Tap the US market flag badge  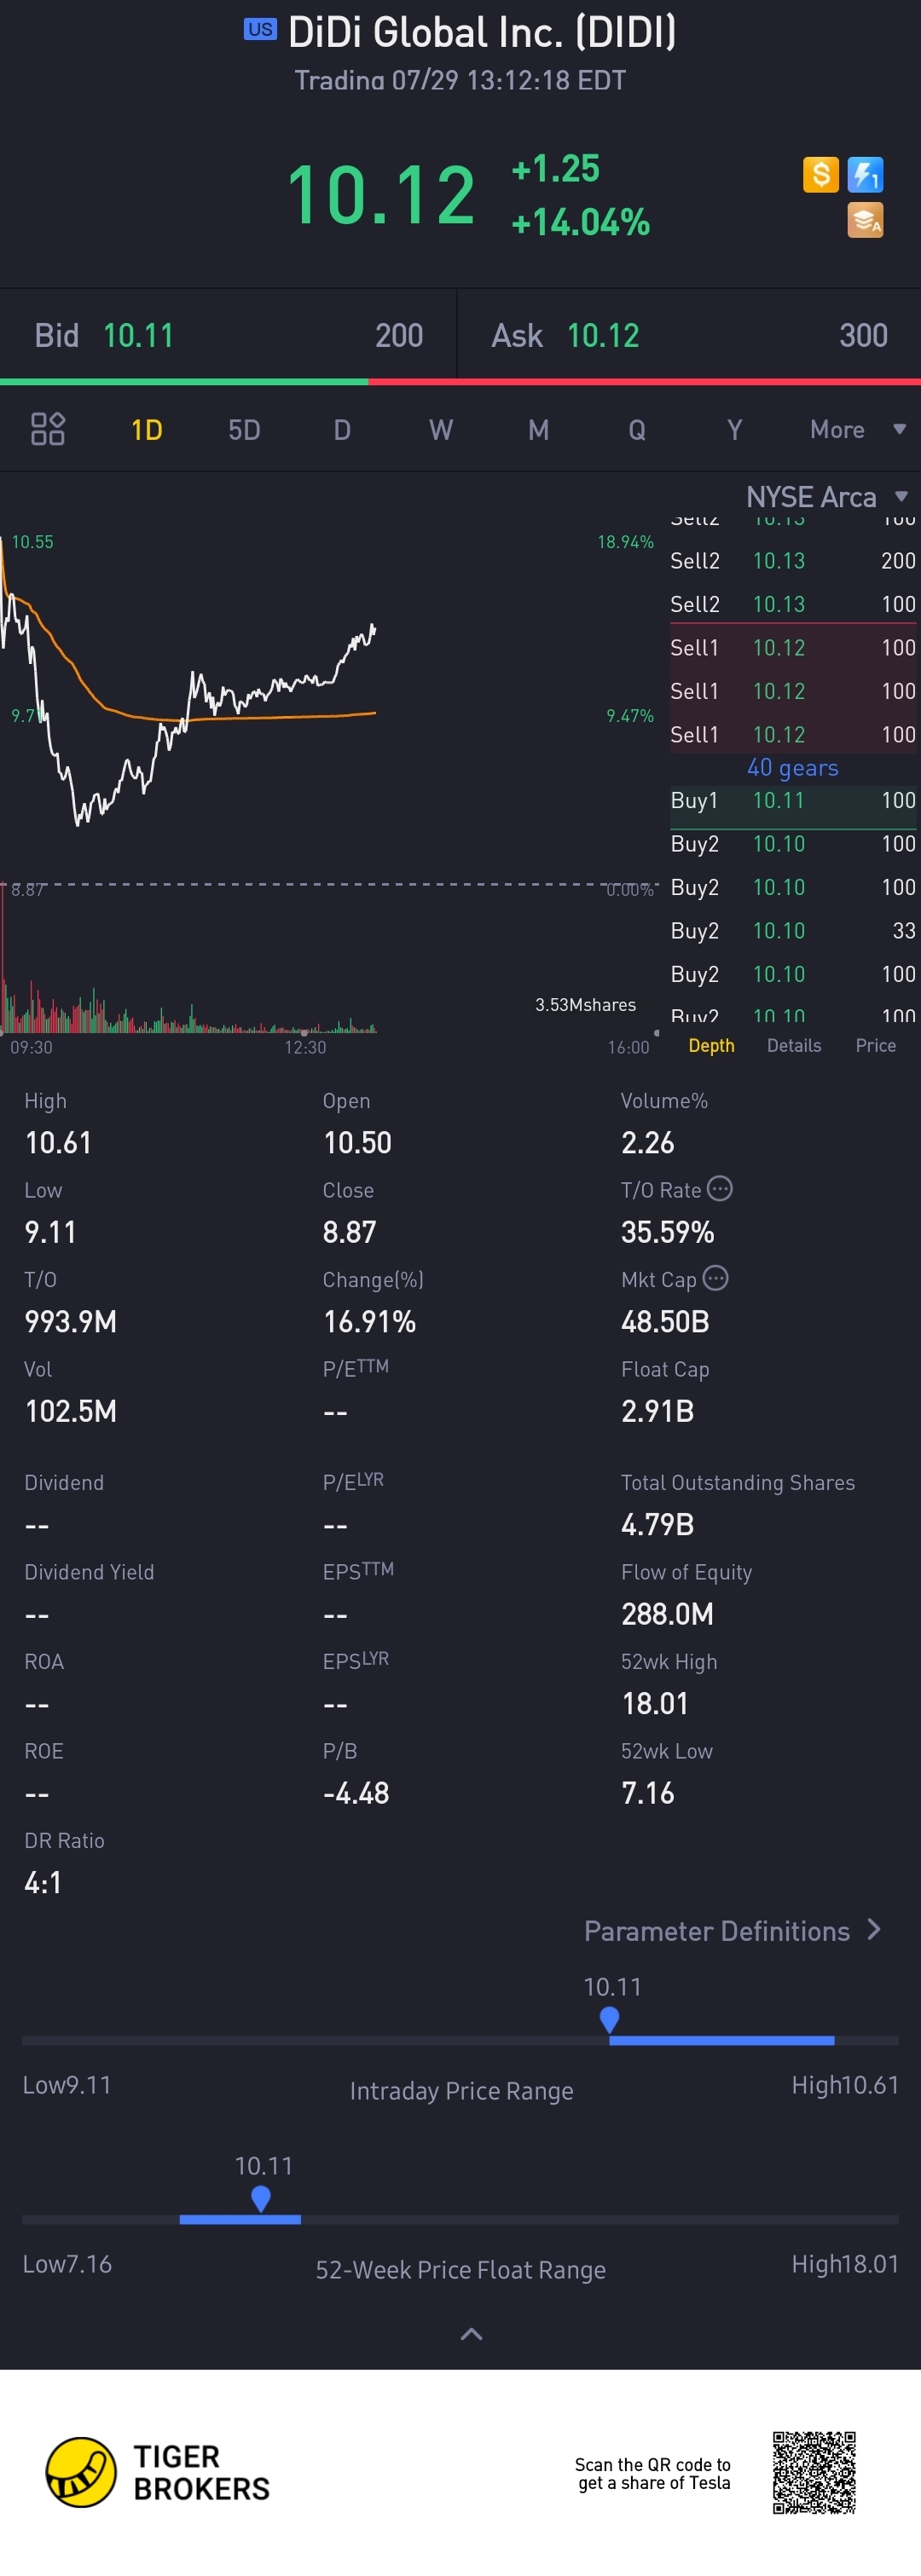coord(260,30)
